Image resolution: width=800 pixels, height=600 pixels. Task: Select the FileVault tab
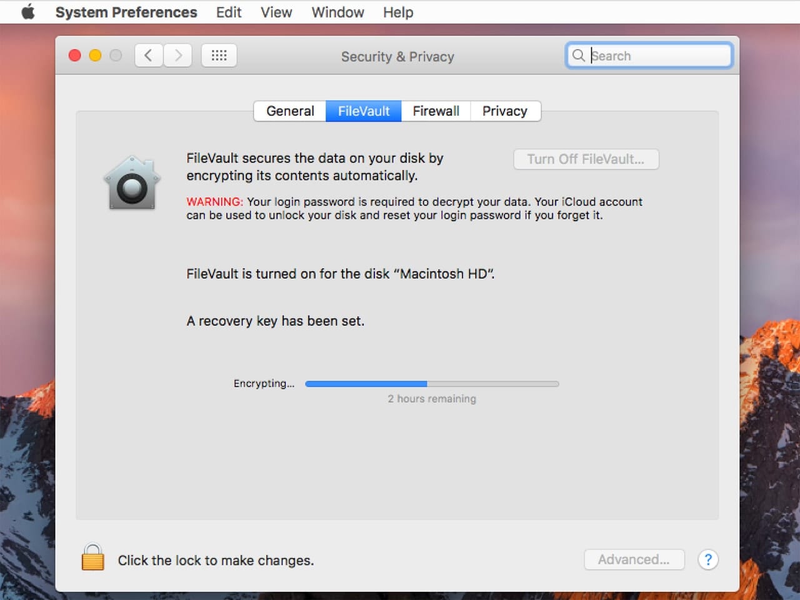click(x=364, y=111)
